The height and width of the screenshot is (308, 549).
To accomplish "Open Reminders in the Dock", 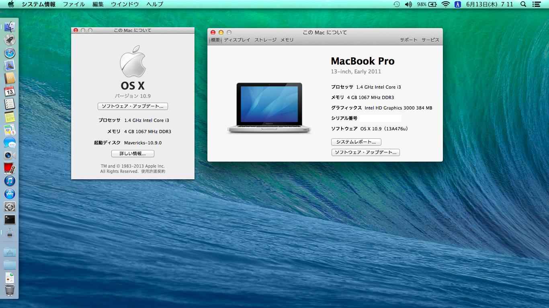I will pyautogui.click(x=10, y=104).
